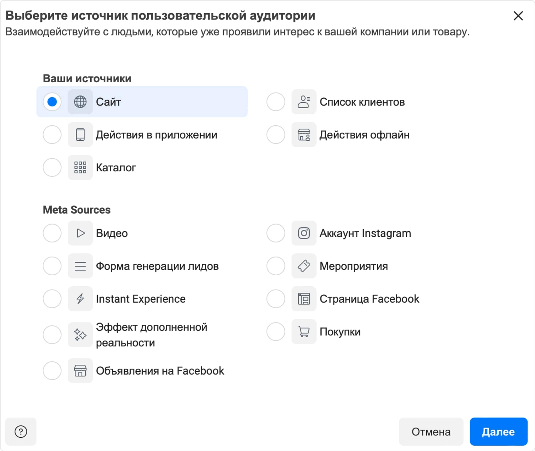Click the storefront icon for Действия офлайн
Screen dimensions: 535x451
pyautogui.click(x=304, y=135)
